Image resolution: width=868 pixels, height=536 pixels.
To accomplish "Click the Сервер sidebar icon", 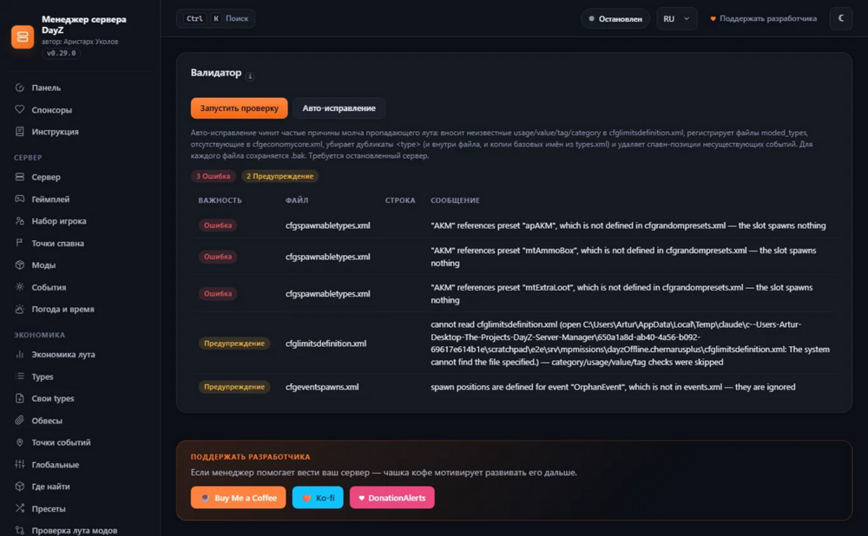I will (x=20, y=177).
